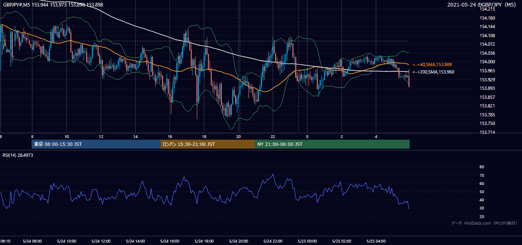Click the ロンドン 15:30-21:00 JST session bar
The width and height of the screenshot is (522, 245).
208,144
